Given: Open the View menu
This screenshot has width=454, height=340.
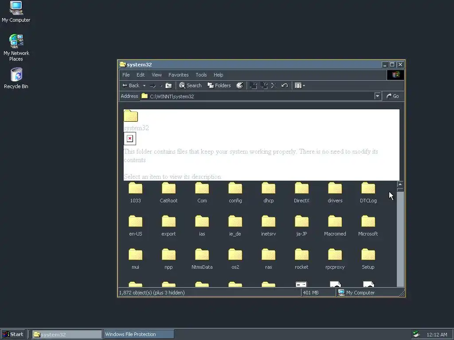Looking at the screenshot, I should click(x=157, y=75).
